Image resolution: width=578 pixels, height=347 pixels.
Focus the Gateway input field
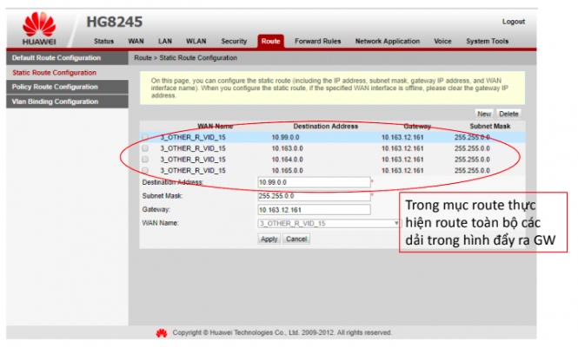(x=314, y=210)
